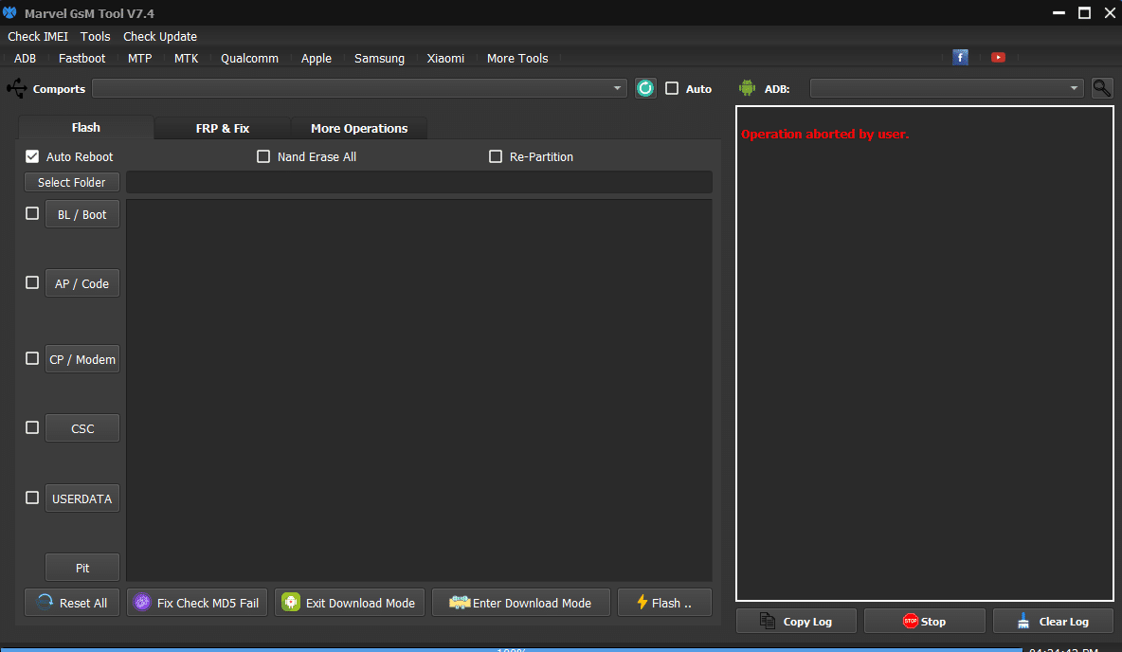Click the Select Folder button

click(72, 182)
